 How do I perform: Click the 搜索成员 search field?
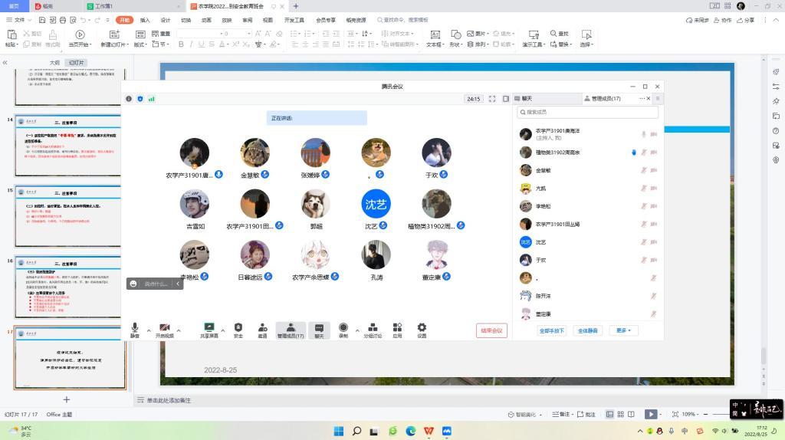(x=587, y=113)
